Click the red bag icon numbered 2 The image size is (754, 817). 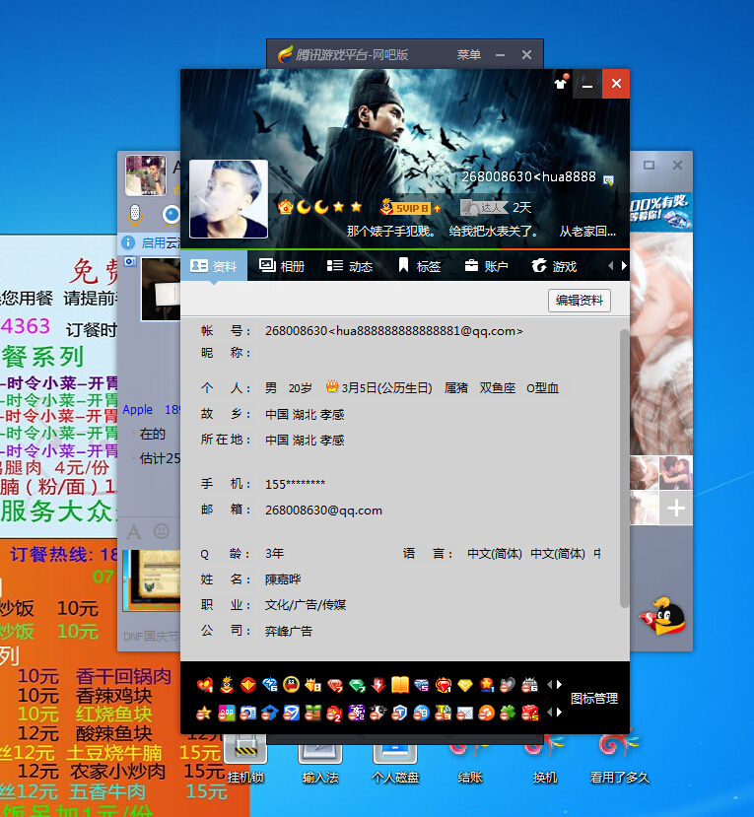point(334,713)
